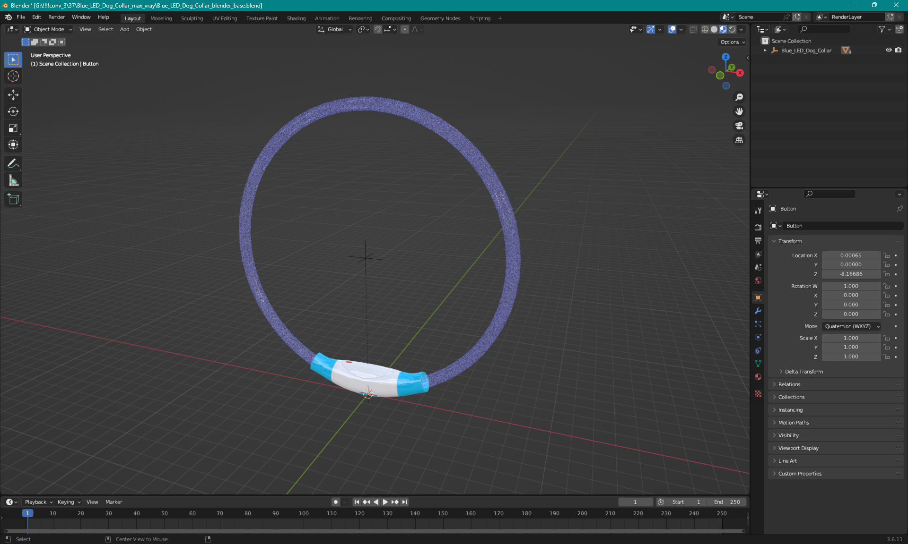Viewport: 908px width, 544px height.
Task: Open the File menu
Action: click(x=21, y=17)
